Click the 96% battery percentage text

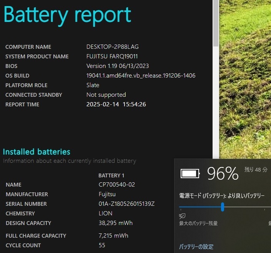223,174
